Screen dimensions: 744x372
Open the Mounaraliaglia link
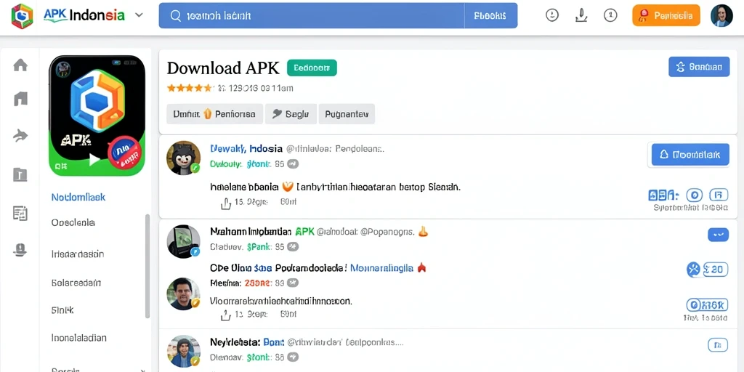point(381,268)
